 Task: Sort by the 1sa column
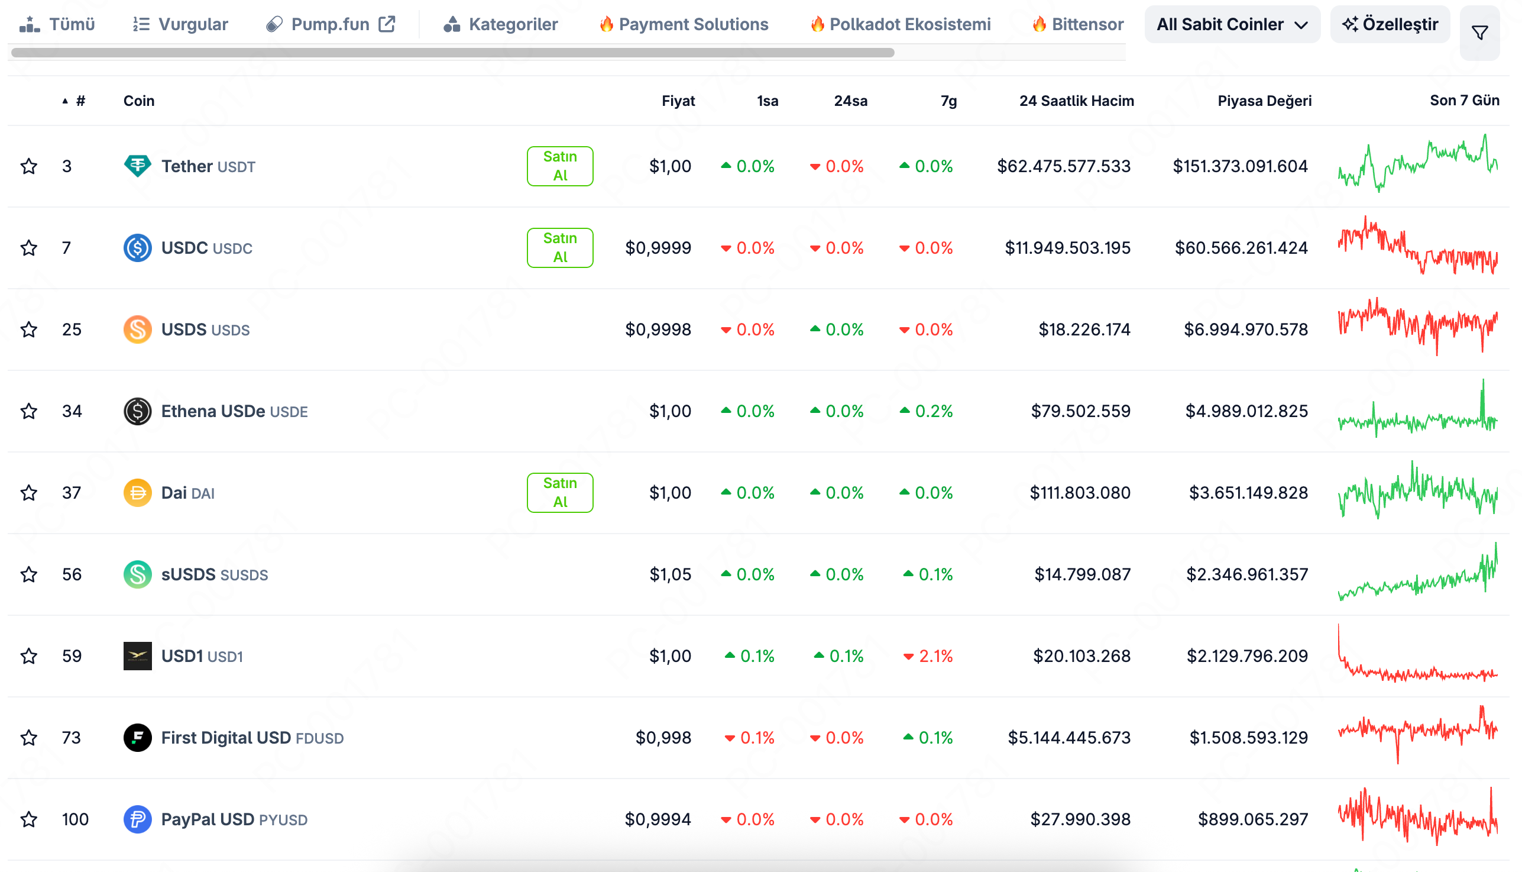coord(768,101)
